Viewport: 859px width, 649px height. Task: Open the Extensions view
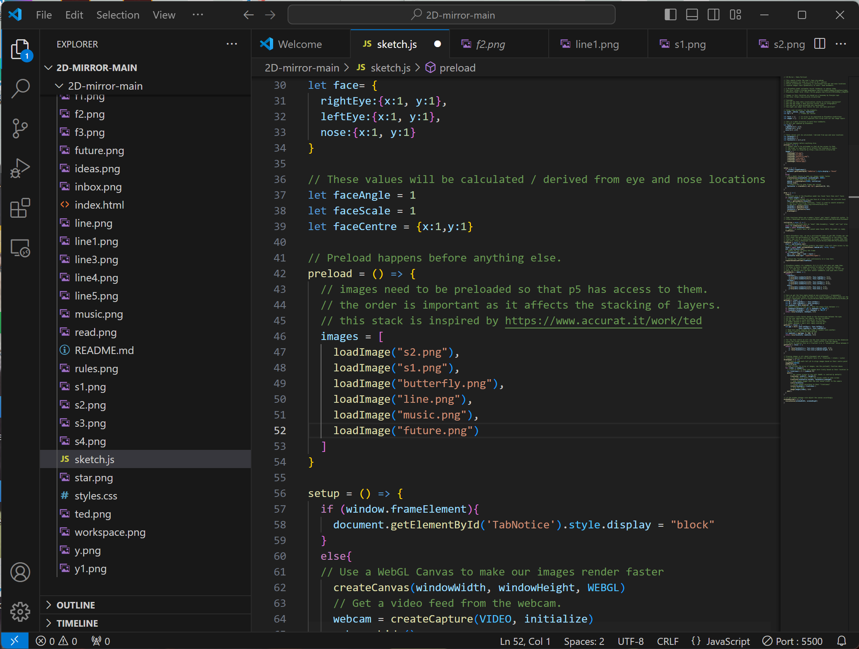point(20,208)
